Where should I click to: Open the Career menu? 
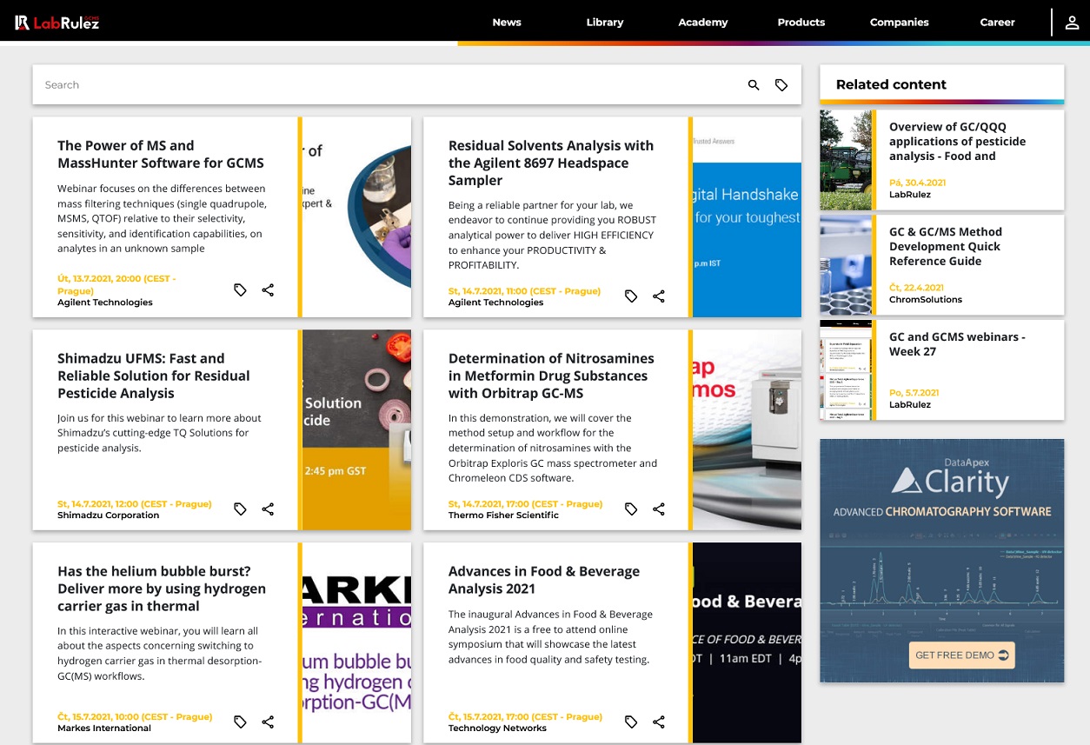pos(998,23)
